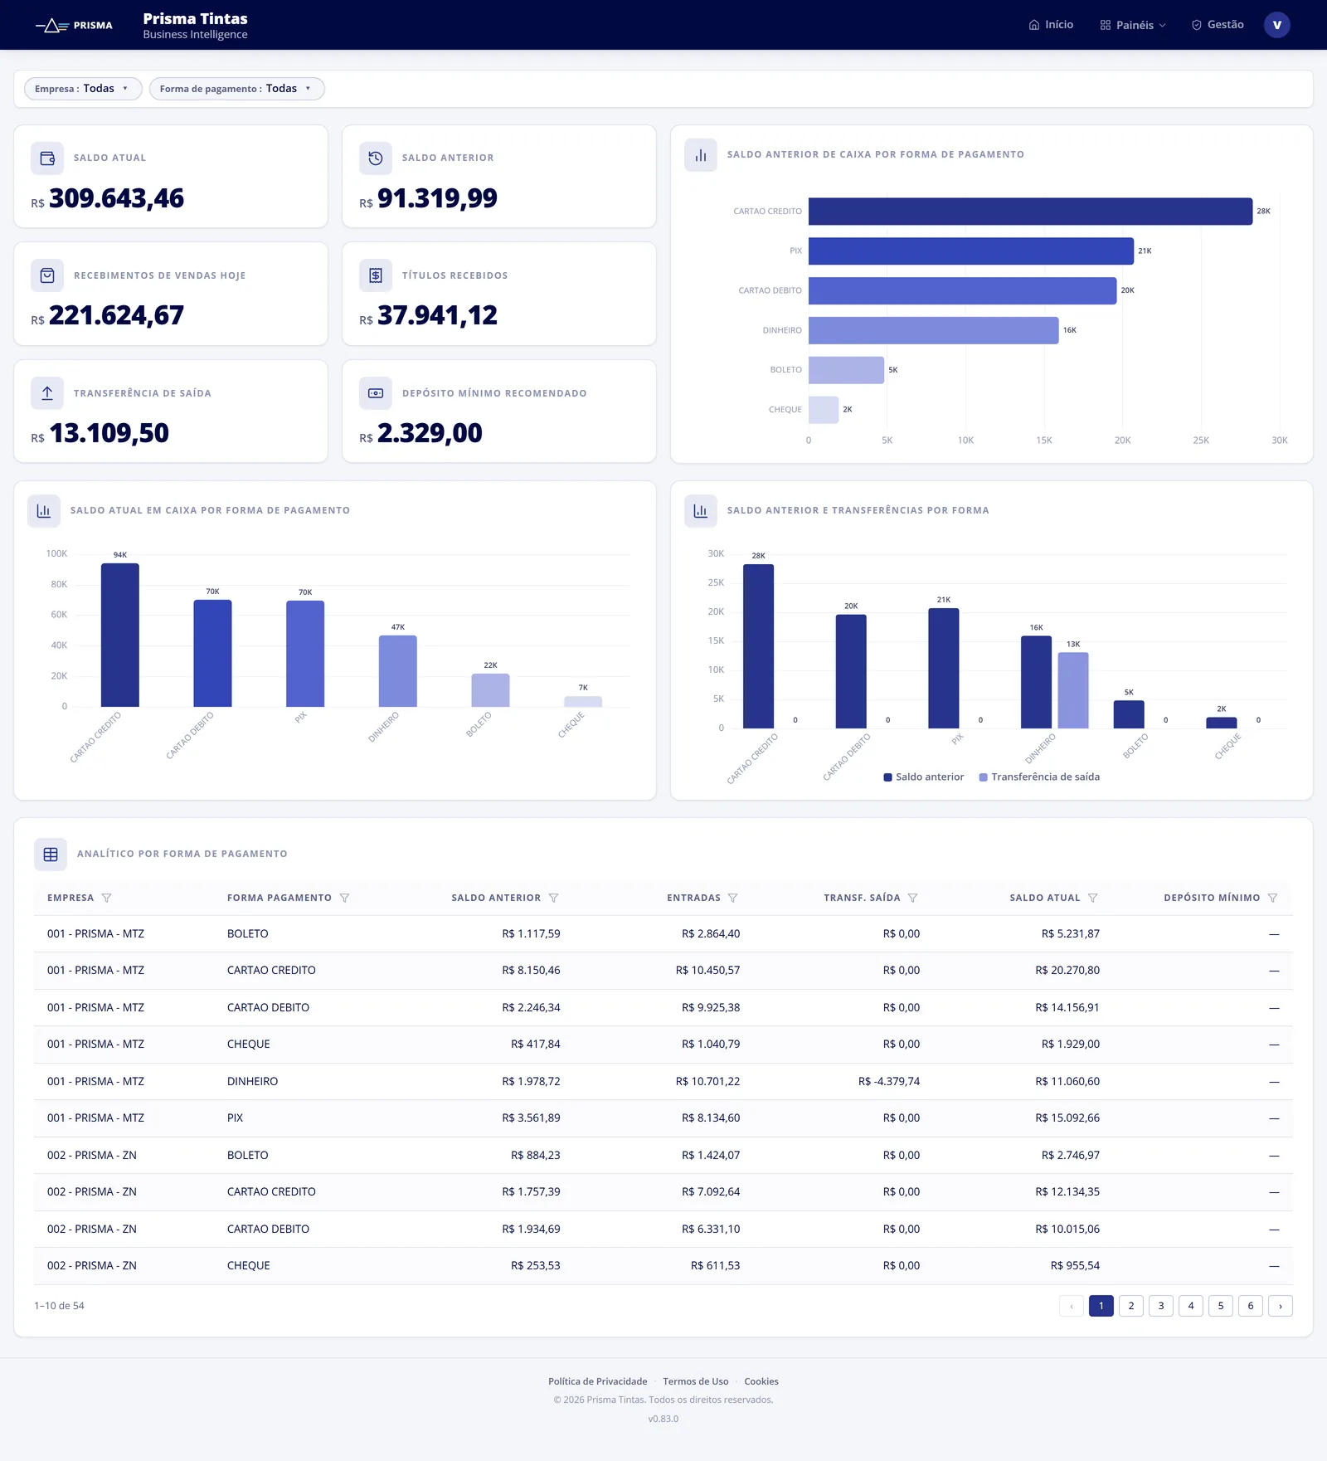Screen dimensions: 1327x1461
Task: Filter the Depósito Mínimo column
Action: click(x=1272, y=898)
